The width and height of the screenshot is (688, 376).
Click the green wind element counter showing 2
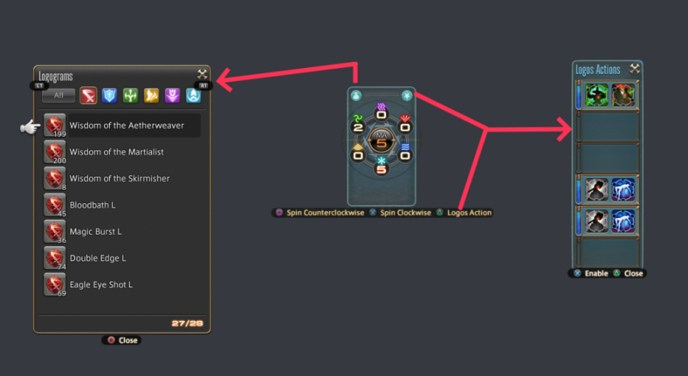pos(358,125)
